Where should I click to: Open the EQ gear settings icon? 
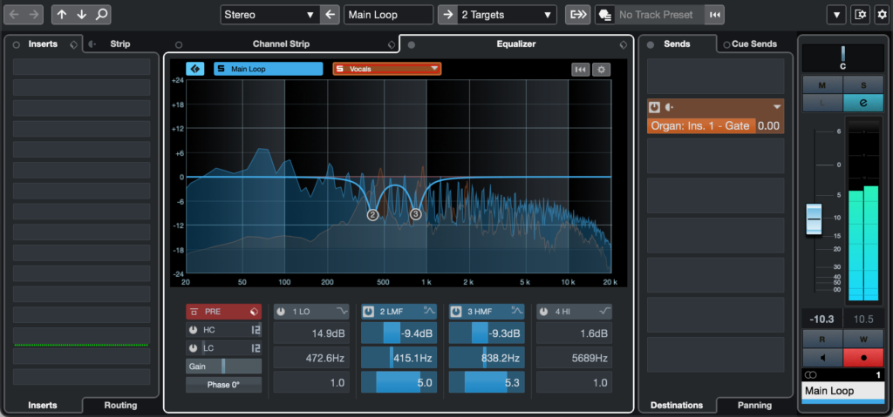[601, 70]
